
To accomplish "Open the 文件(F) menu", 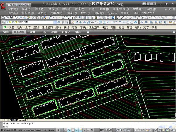I will pos(13,9).
